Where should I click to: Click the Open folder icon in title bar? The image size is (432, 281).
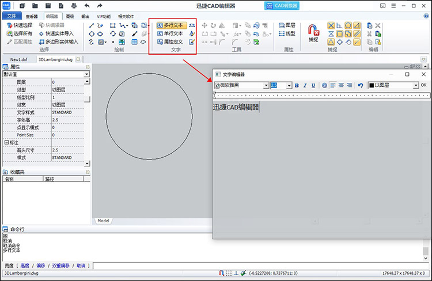coord(35,6)
